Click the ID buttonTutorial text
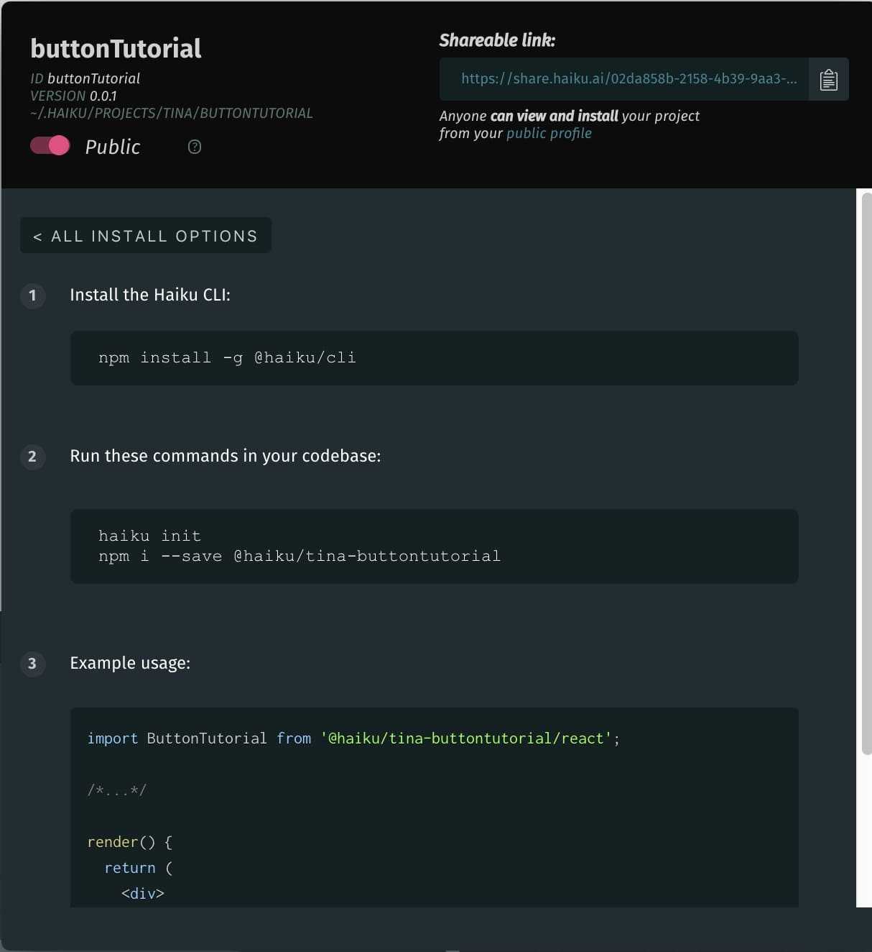Screen dimensions: 872x952 click(85, 78)
